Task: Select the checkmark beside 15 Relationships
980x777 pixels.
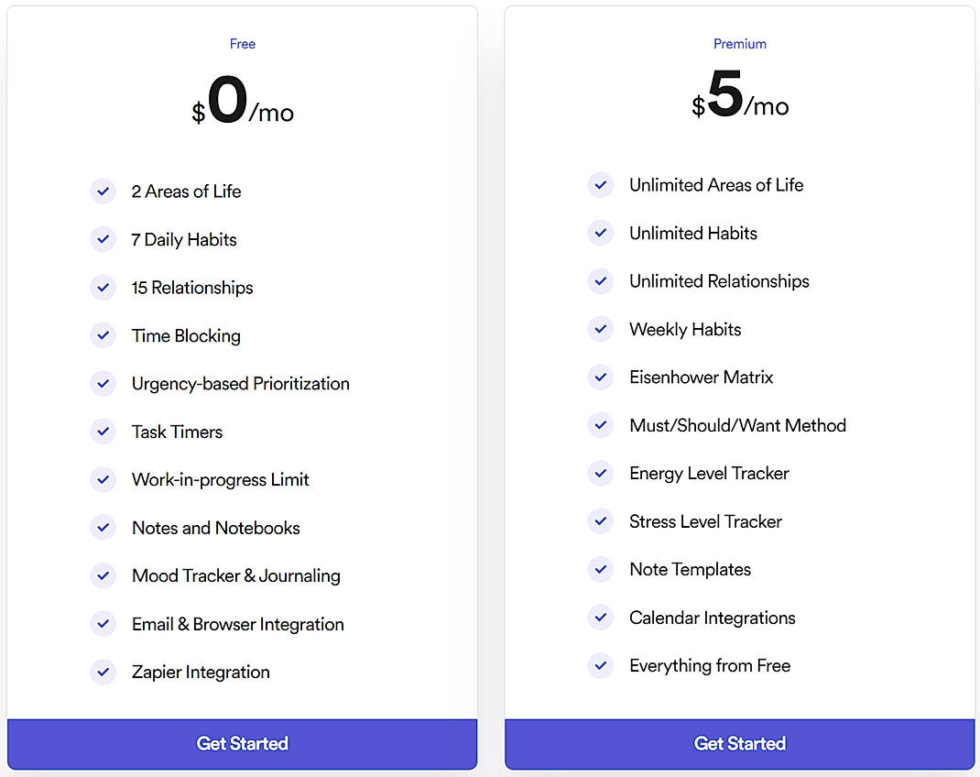Action: tap(103, 288)
